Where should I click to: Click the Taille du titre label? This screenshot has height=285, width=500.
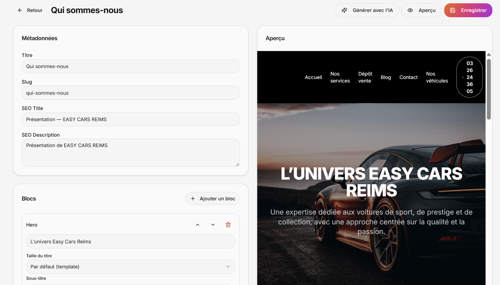point(39,256)
